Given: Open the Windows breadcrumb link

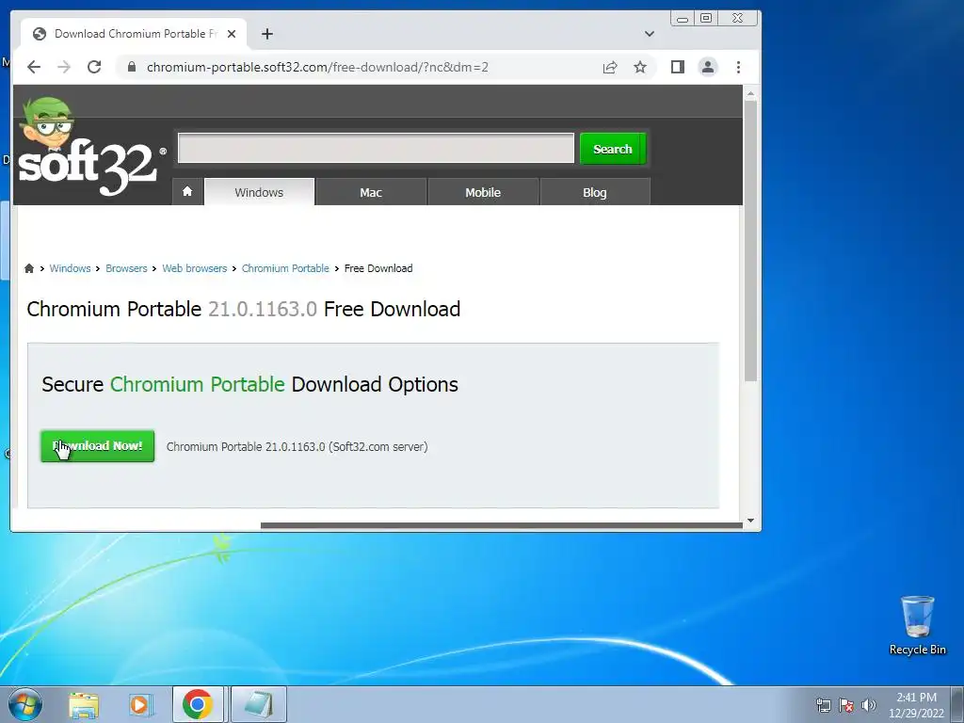Looking at the screenshot, I should [x=70, y=268].
